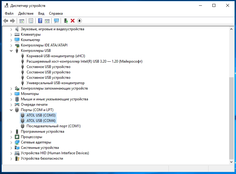The height and width of the screenshot is (174, 236).
Task: Click the vertical scrollbar up arrow
Action: (x=231, y=29)
